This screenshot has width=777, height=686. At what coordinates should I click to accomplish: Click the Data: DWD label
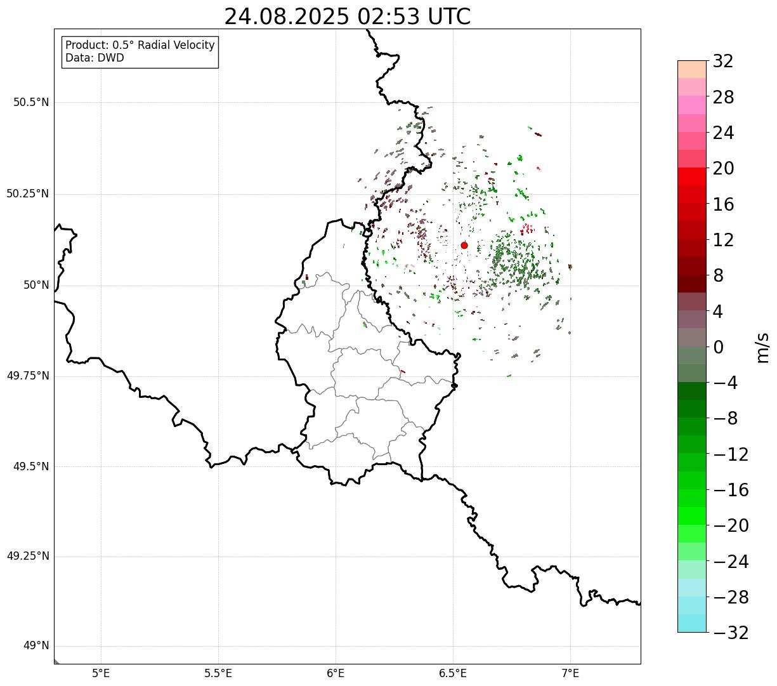point(95,58)
